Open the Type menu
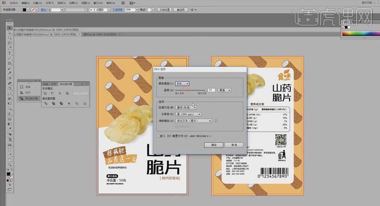This screenshot has width=380, height=206. tap(50, 3)
